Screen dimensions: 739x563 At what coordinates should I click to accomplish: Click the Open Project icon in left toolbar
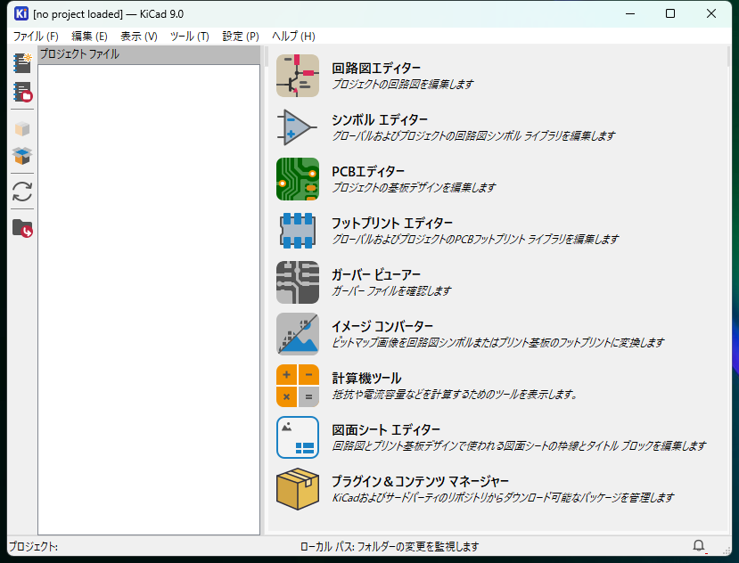pos(22,92)
